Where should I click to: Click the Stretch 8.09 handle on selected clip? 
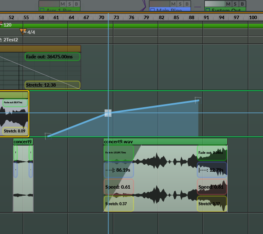pos(14,131)
